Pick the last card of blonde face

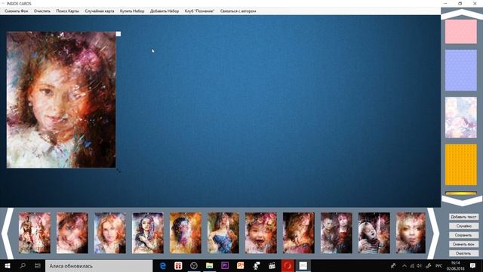point(411,233)
